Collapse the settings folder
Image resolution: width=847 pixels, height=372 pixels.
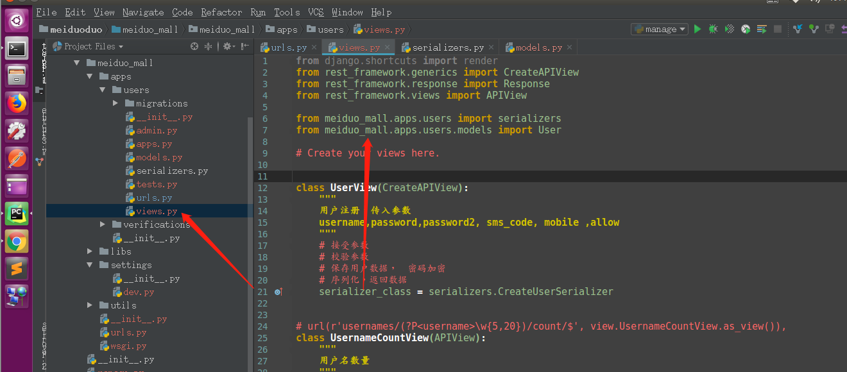[90, 265]
